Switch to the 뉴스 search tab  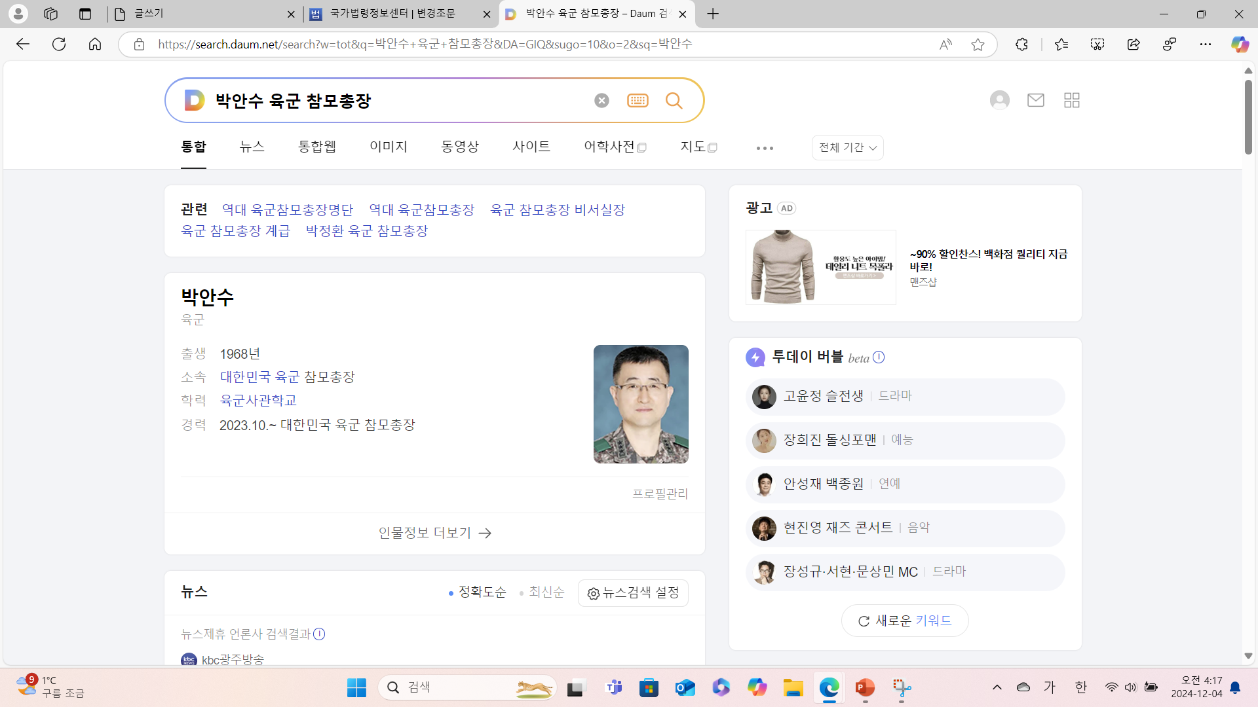(252, 147)
